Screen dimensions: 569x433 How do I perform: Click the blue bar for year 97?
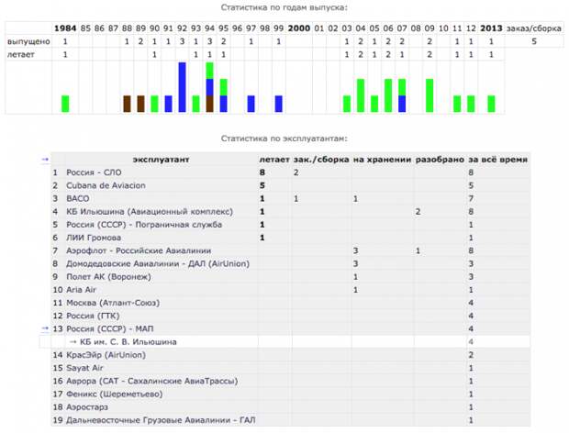tap(251, 104)
